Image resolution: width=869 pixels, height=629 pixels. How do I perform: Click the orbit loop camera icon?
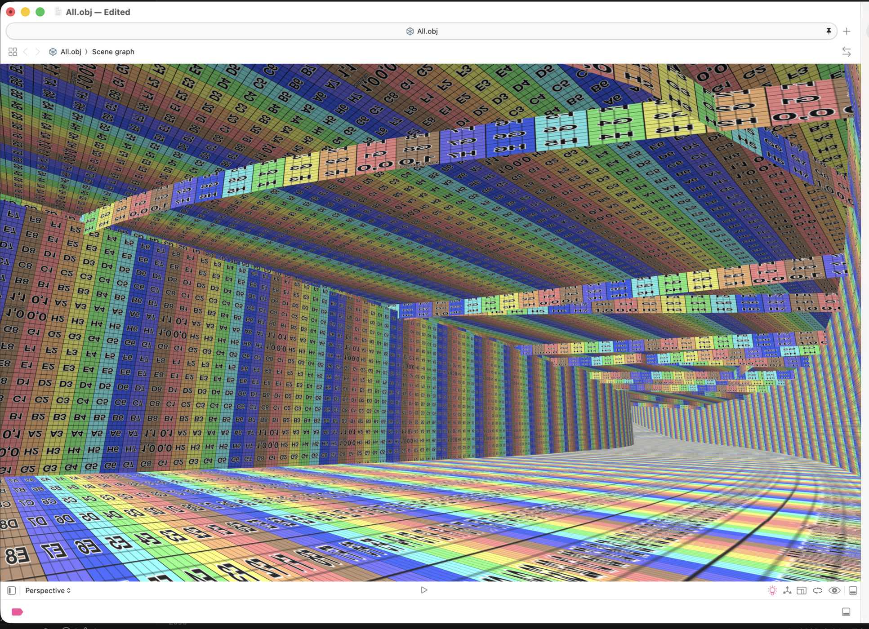pos(817,590)
